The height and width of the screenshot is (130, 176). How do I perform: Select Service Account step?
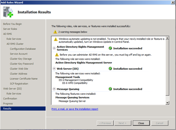point(19,54)
